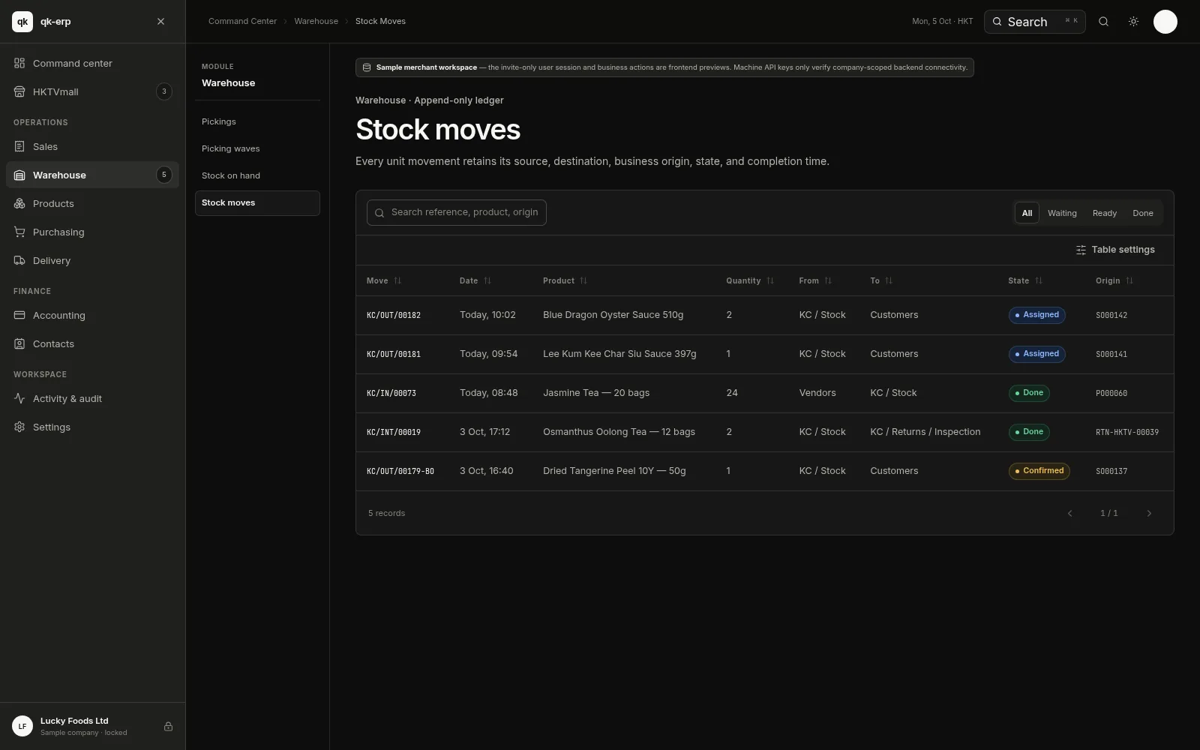Click the Command Center breadcrumb link
The width and height of the screenshot is (1200, 750).
pyautogui.click(x=242, y=21)
